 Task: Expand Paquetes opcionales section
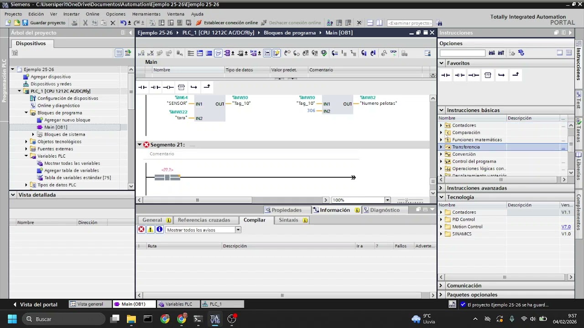click(x=442, y=295)
